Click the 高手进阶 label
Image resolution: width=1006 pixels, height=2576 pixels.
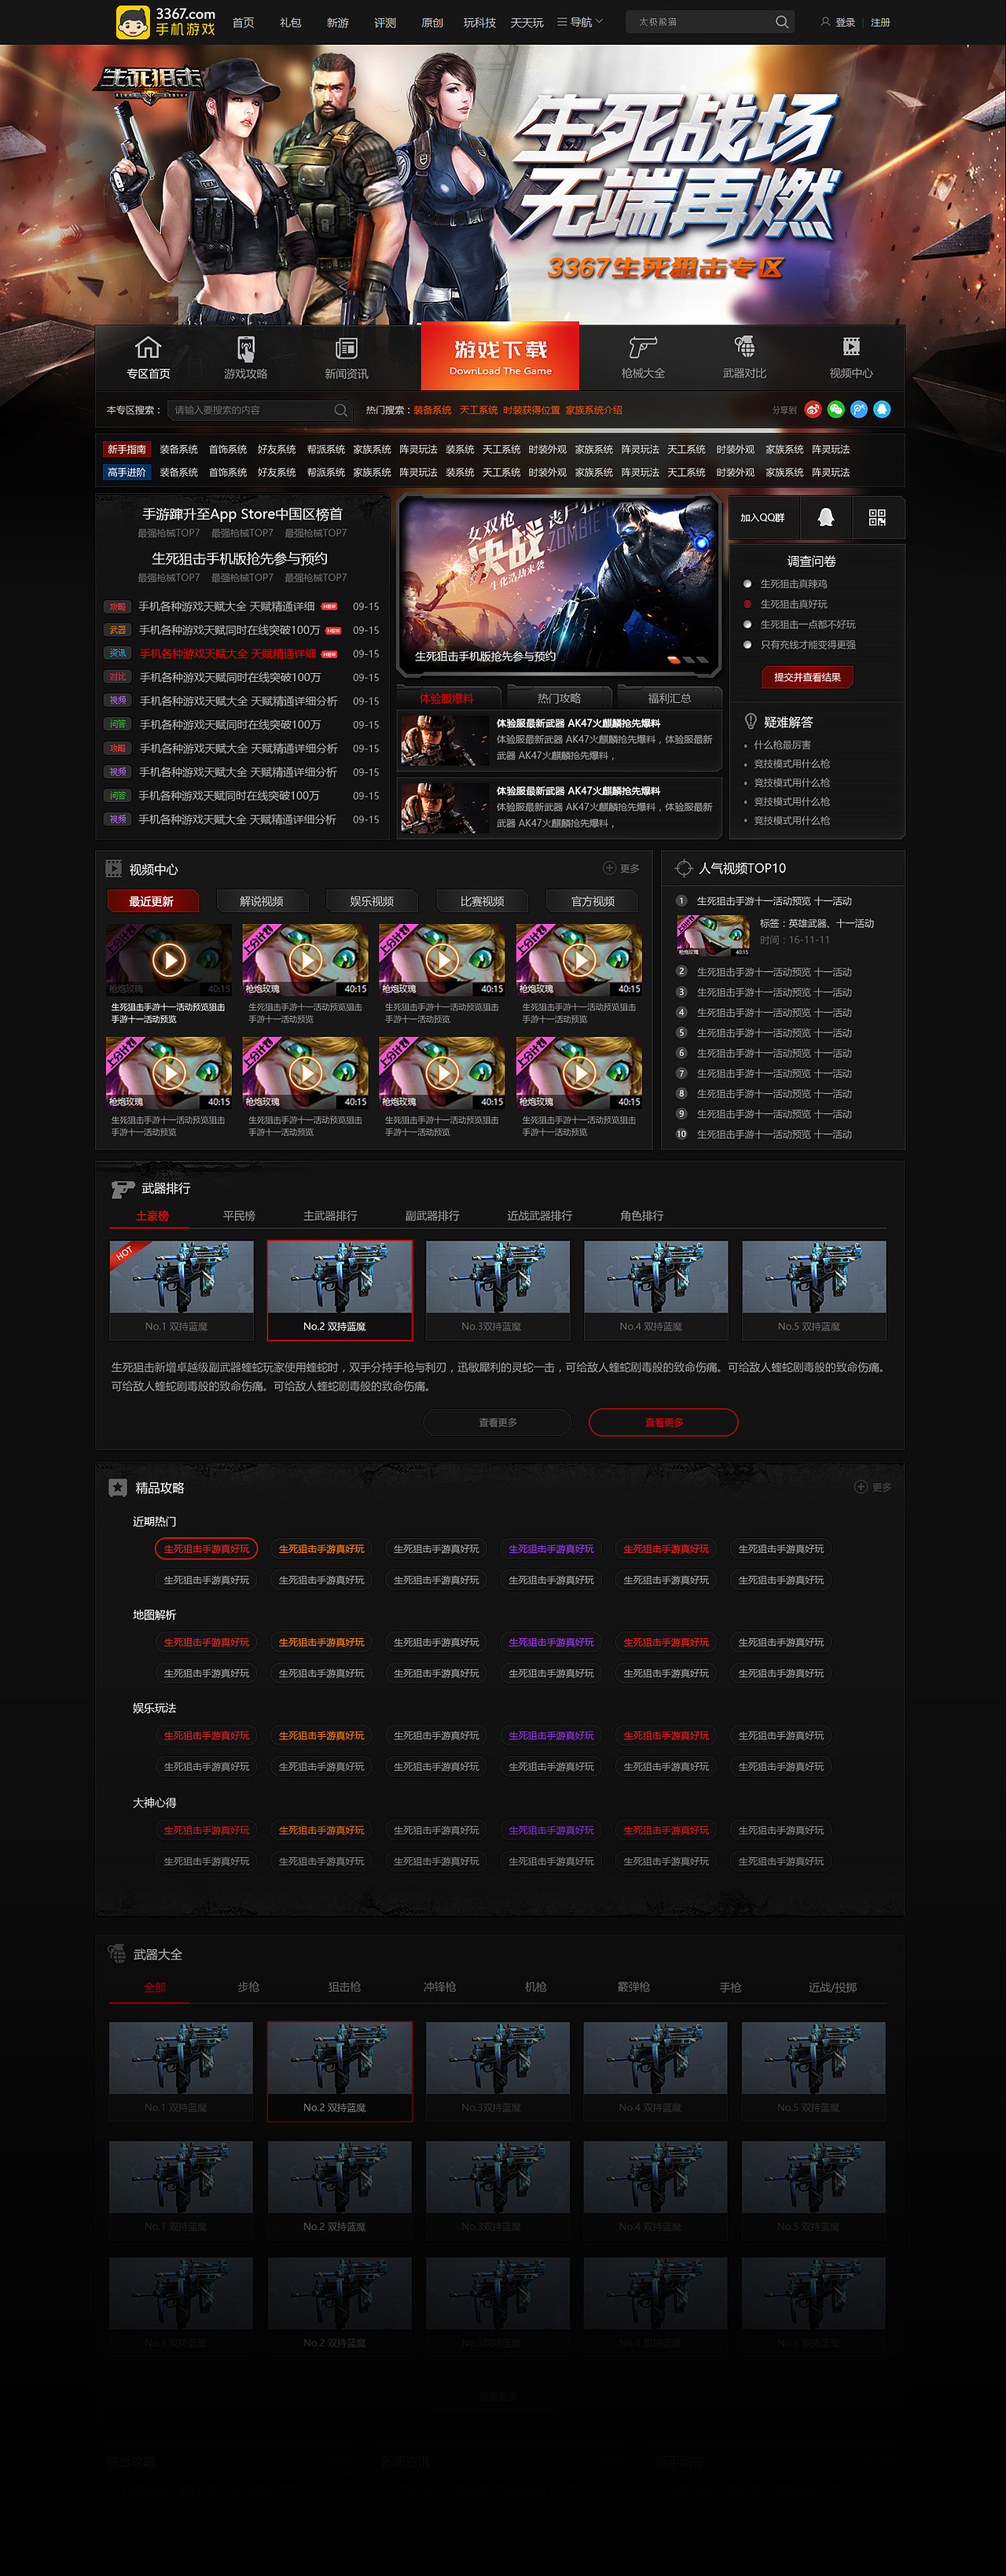click(x=127, y=472)
